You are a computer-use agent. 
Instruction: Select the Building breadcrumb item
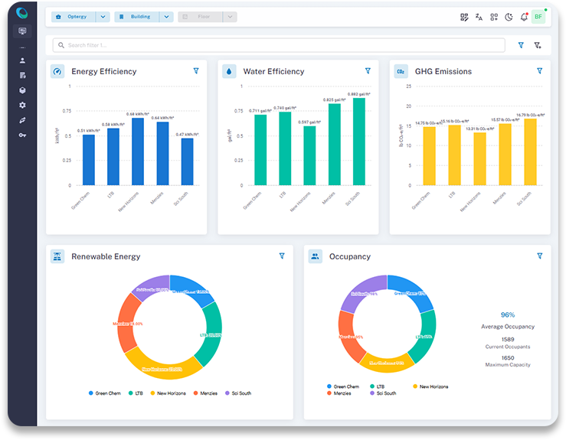(x=136, y=17)
